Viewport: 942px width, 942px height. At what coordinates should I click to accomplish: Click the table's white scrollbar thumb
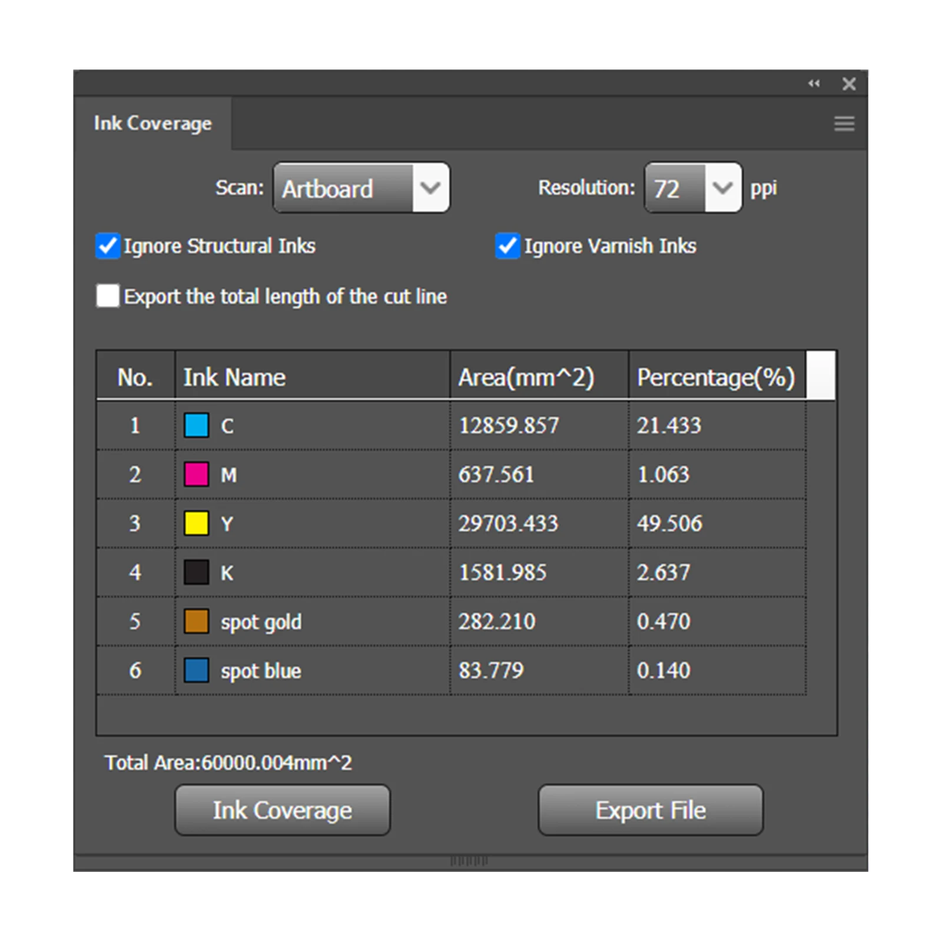pyautogui.click(x=821, y=376)
